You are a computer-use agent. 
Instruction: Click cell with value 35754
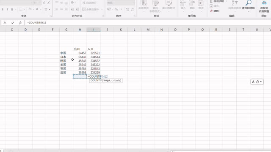click(x=80, y=68)
